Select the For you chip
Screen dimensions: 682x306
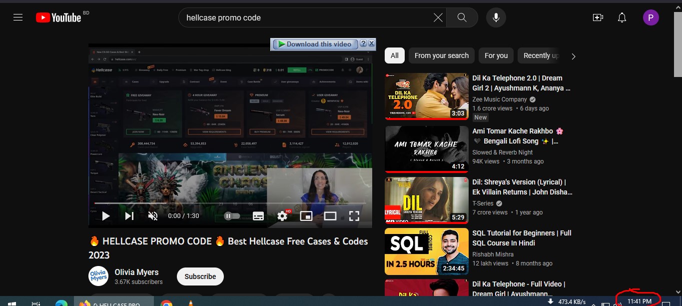coord(496,55)
